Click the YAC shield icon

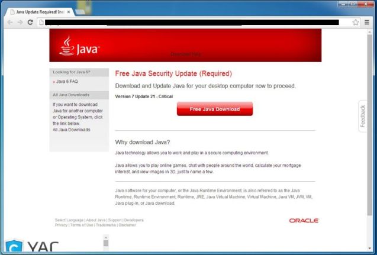[x=14, y=246]
